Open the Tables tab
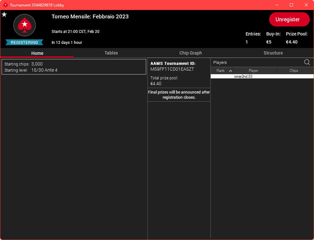The image size is (314, 240). 111,53
